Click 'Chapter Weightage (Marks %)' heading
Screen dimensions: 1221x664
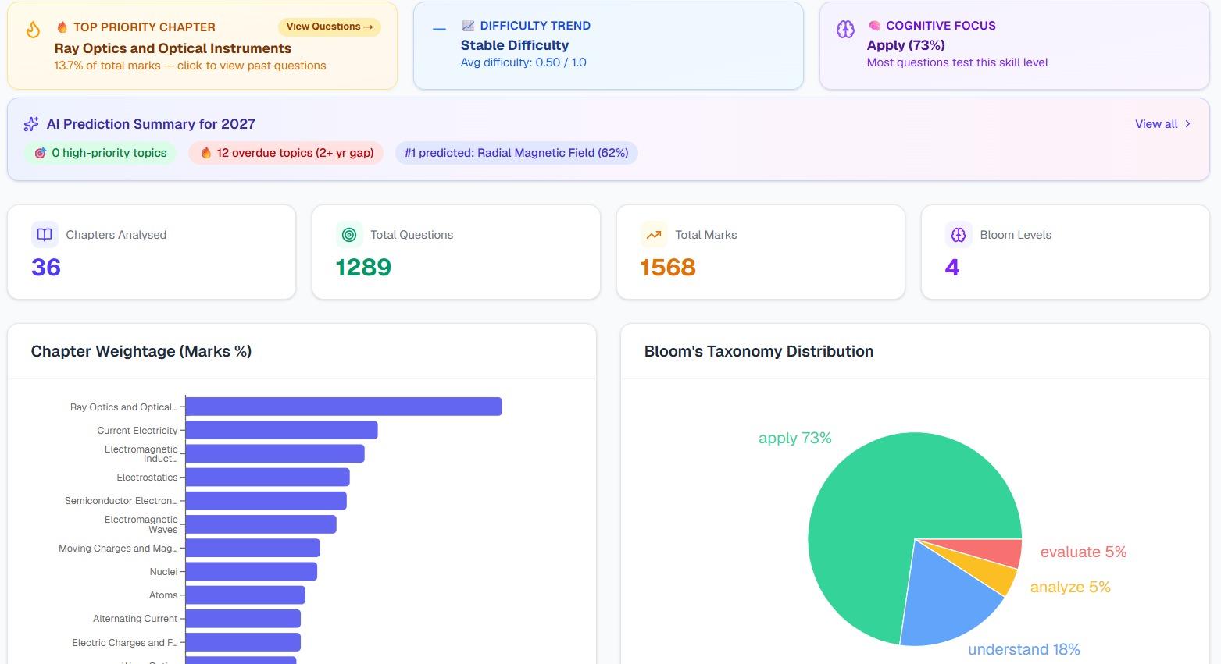(x=141, y=351)
